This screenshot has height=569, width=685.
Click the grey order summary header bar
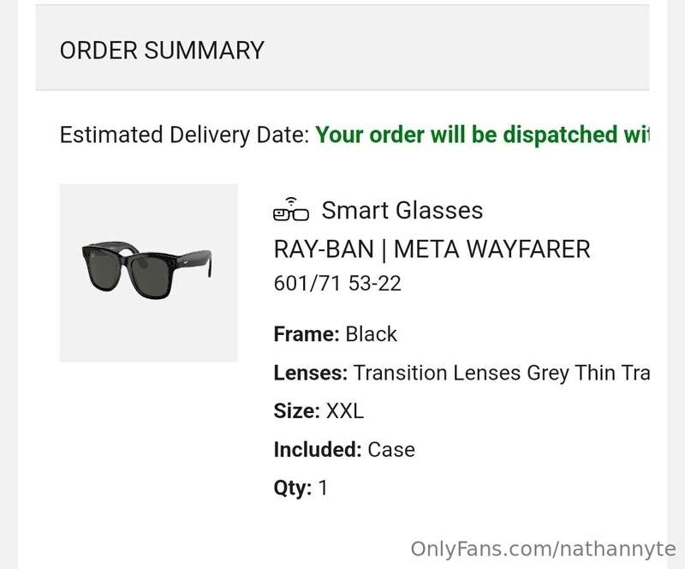click(342, 48)
